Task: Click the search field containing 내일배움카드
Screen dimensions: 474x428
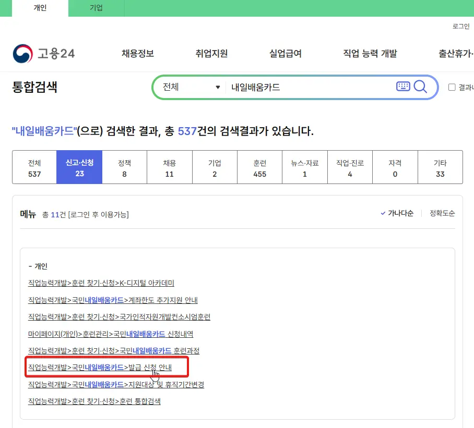Action: click(x=310, y=87)
